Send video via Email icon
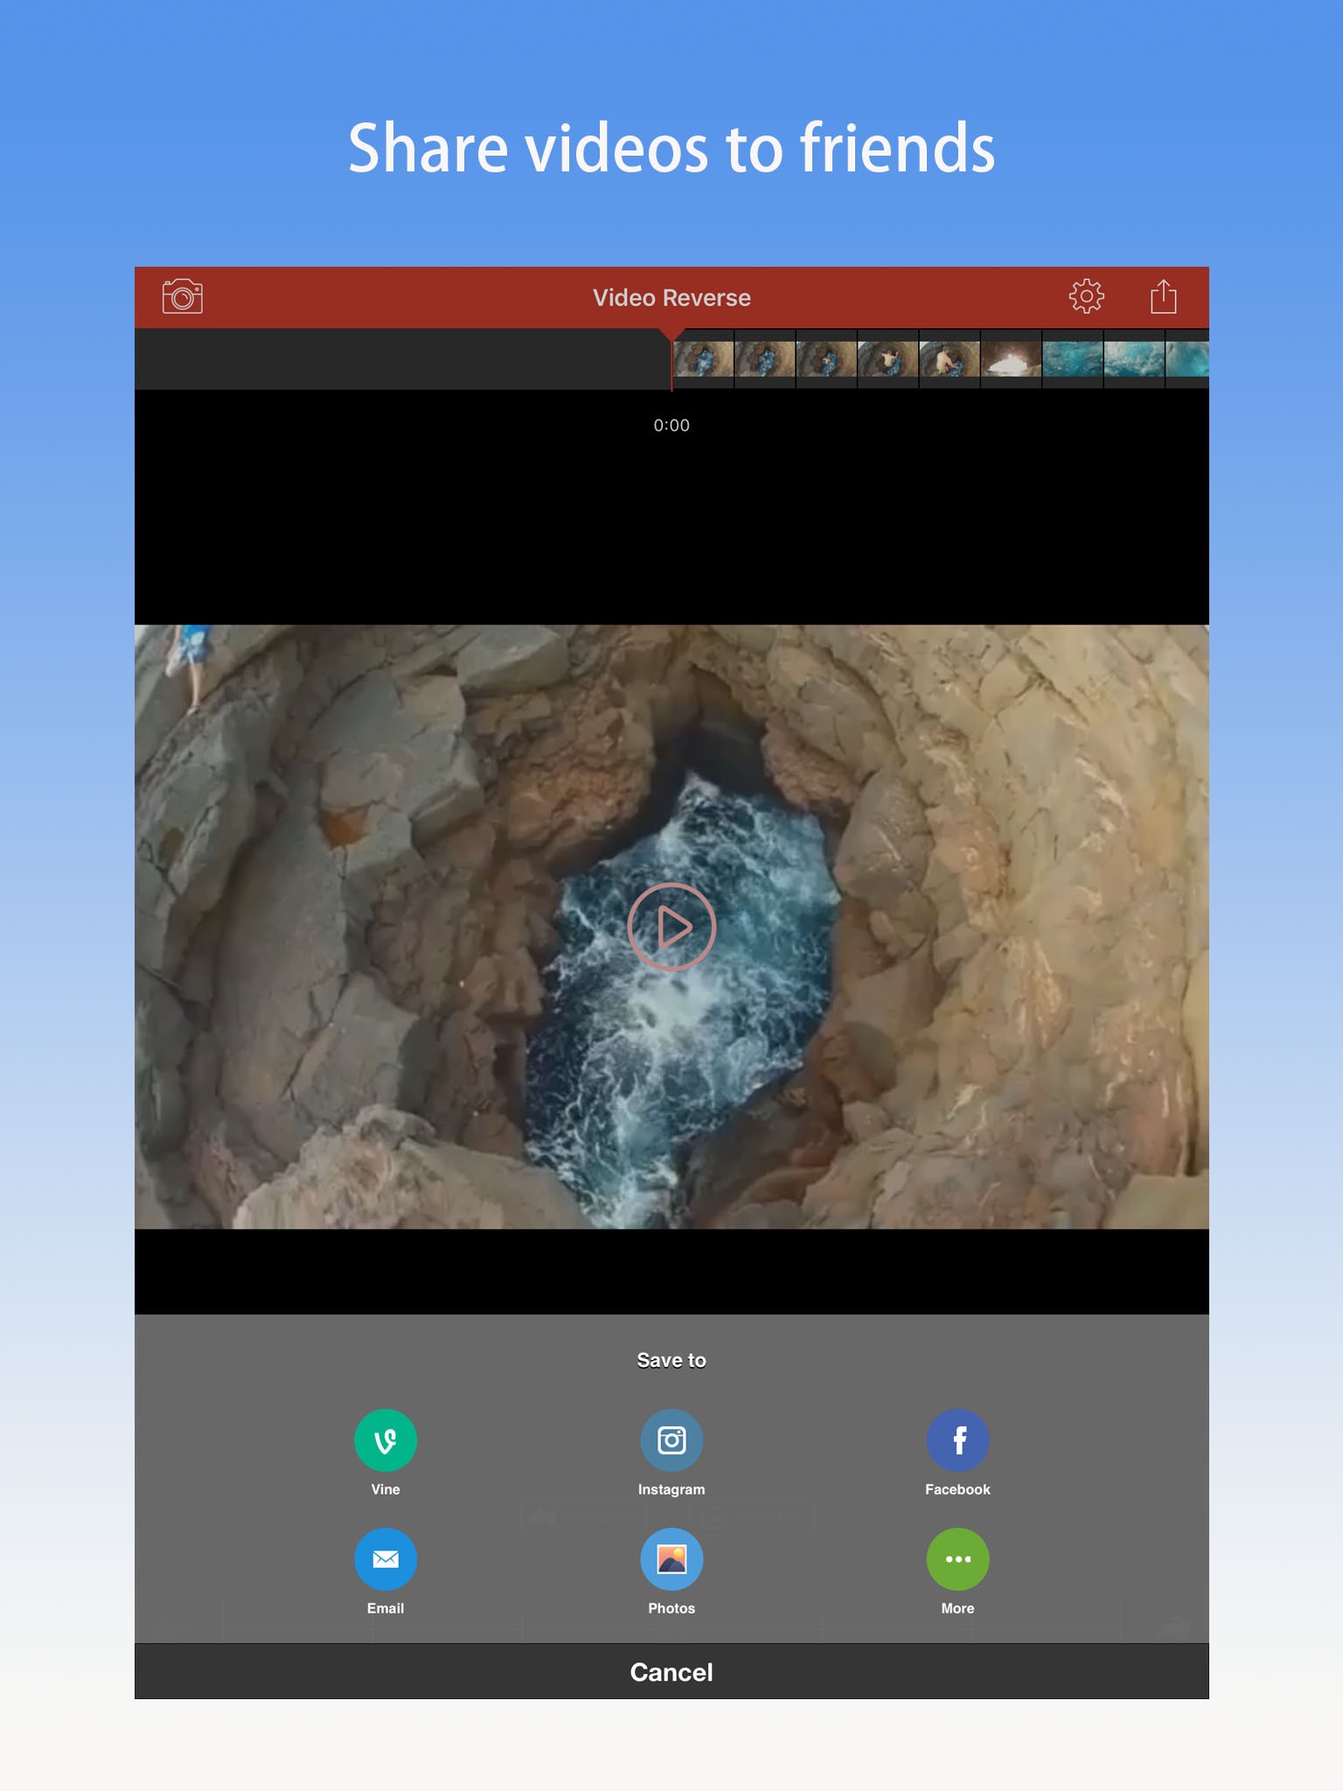This screenshot has height=1791, width=1343. (386, 1559)
